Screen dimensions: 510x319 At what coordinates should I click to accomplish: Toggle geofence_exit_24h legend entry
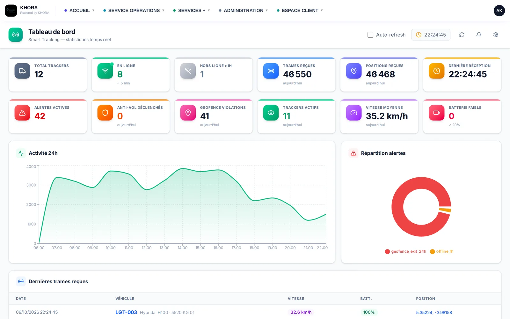point(405,251)
